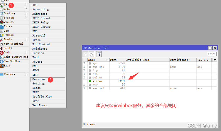
Task: Click the enable checkmark toolbar button
Action: (x=85, y=54)
